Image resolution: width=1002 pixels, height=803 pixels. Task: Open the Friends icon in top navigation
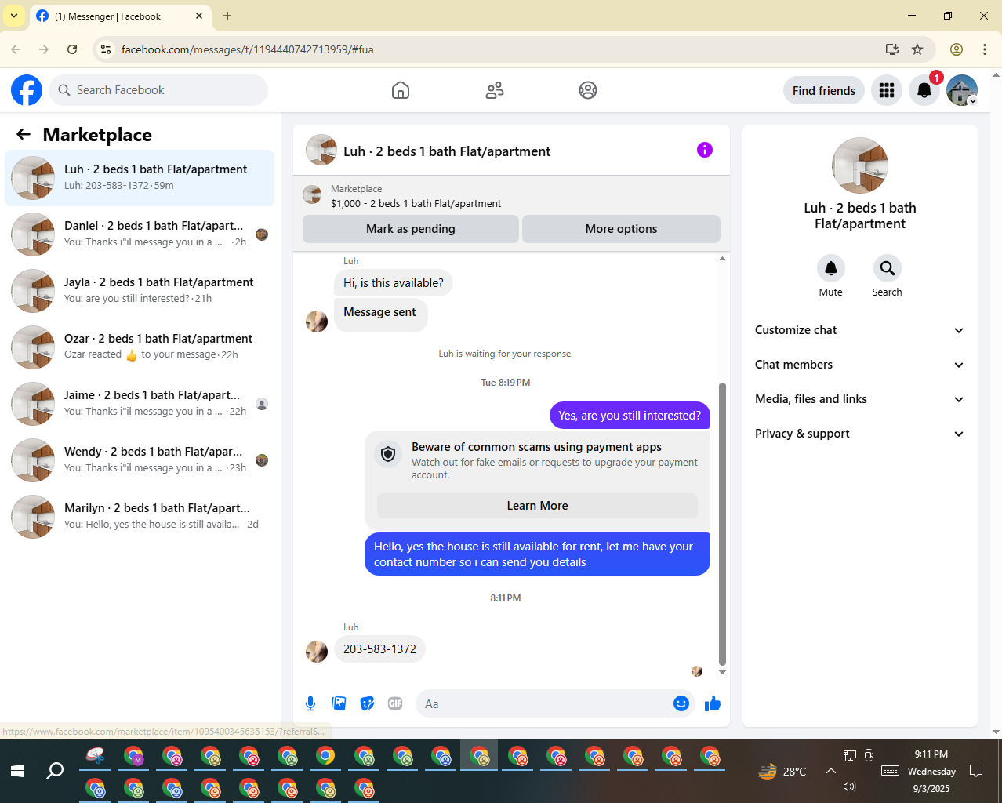click(x=495, y=90)
